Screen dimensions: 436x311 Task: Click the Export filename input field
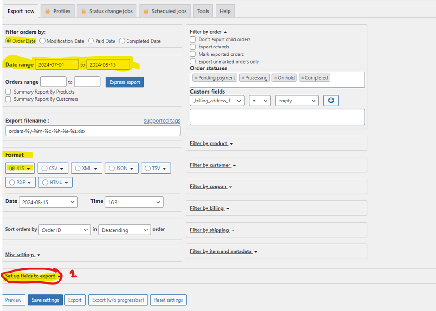(93, 131)
